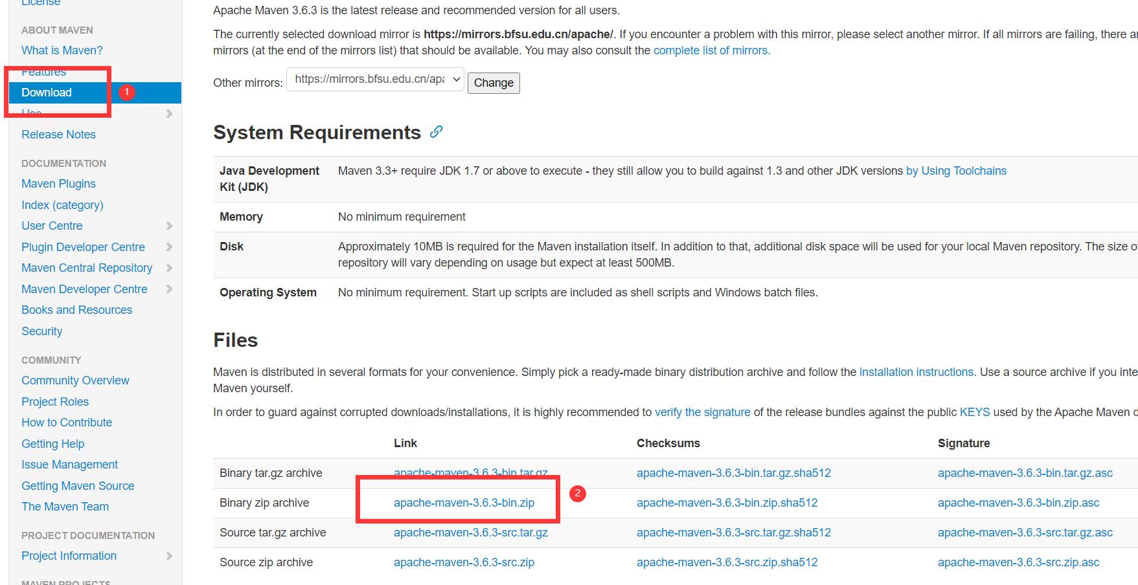Expand the Maven Central Repository arrow
The height and width of the screenshot is (585, 1138).
(169, 268)
